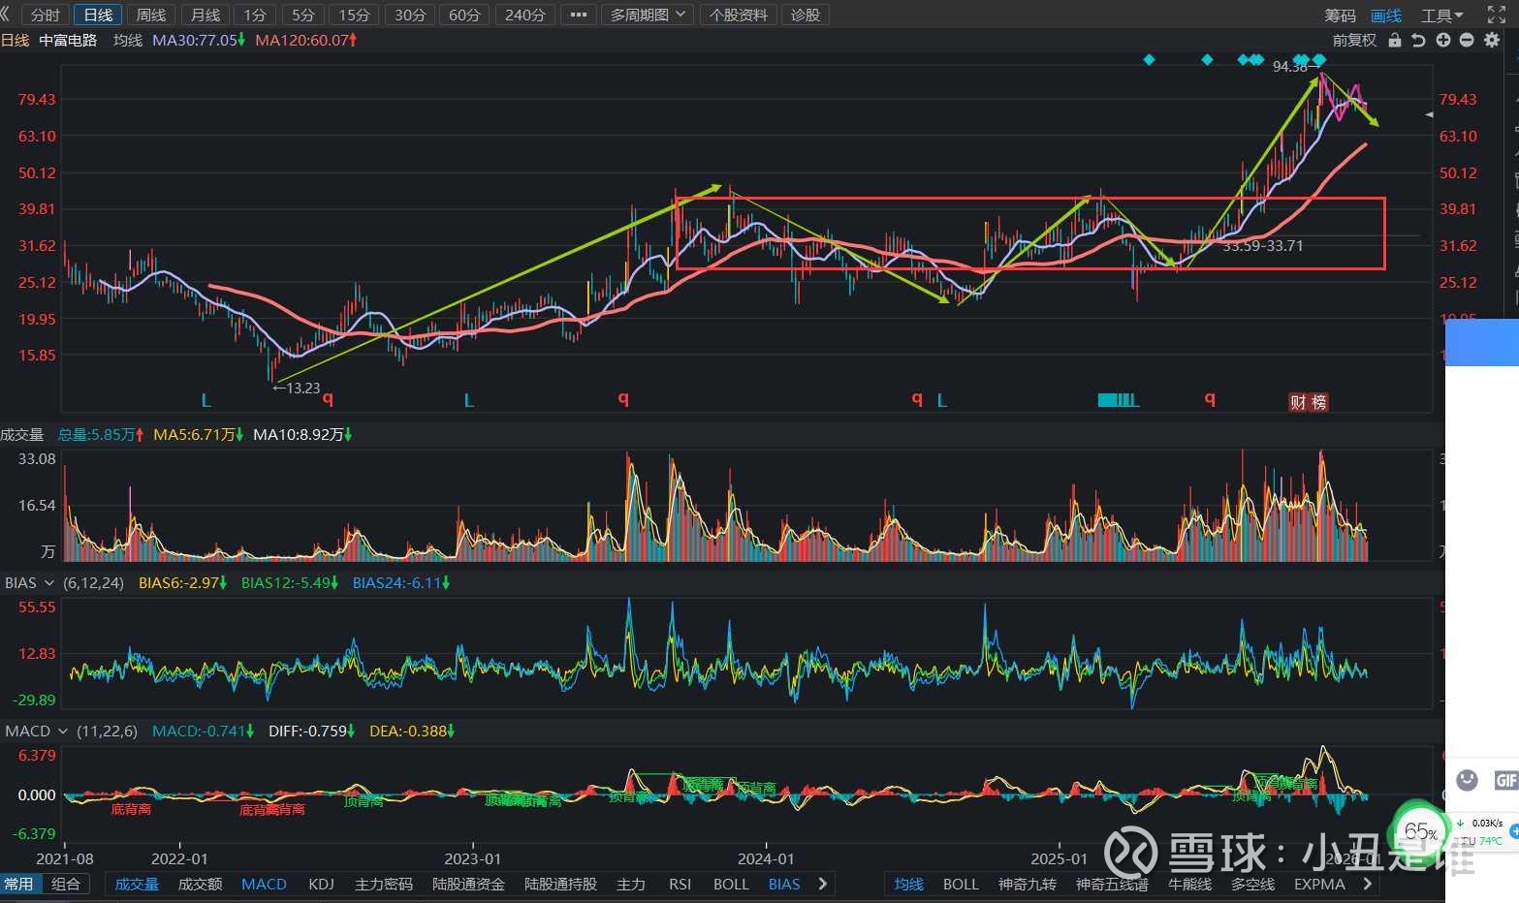Toggle the 画线 drawing mode
The height and width of the screenshot is (903, 1519).
tap(1385, 16)
